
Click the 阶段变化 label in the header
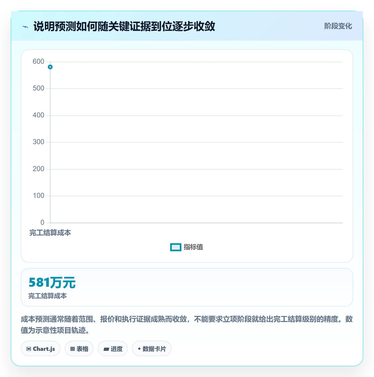point(338,26)
